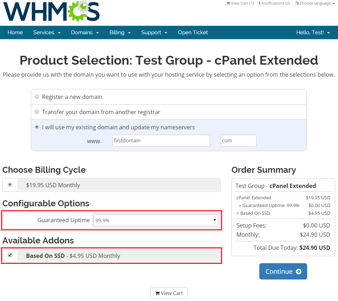Click the com TLD input field
This screenshot has height=301, width=338.
(x=238, y=141)
